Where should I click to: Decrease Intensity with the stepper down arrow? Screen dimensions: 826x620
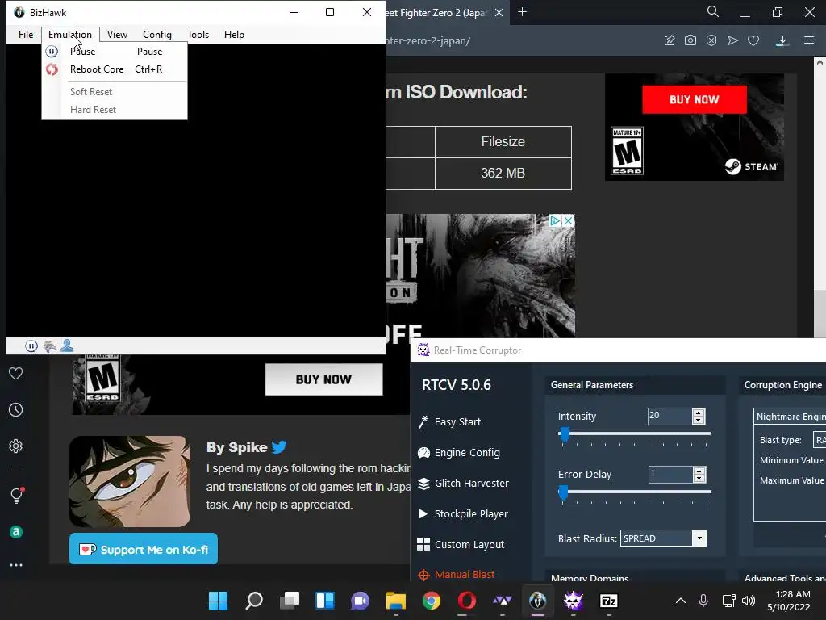point(699,420)
